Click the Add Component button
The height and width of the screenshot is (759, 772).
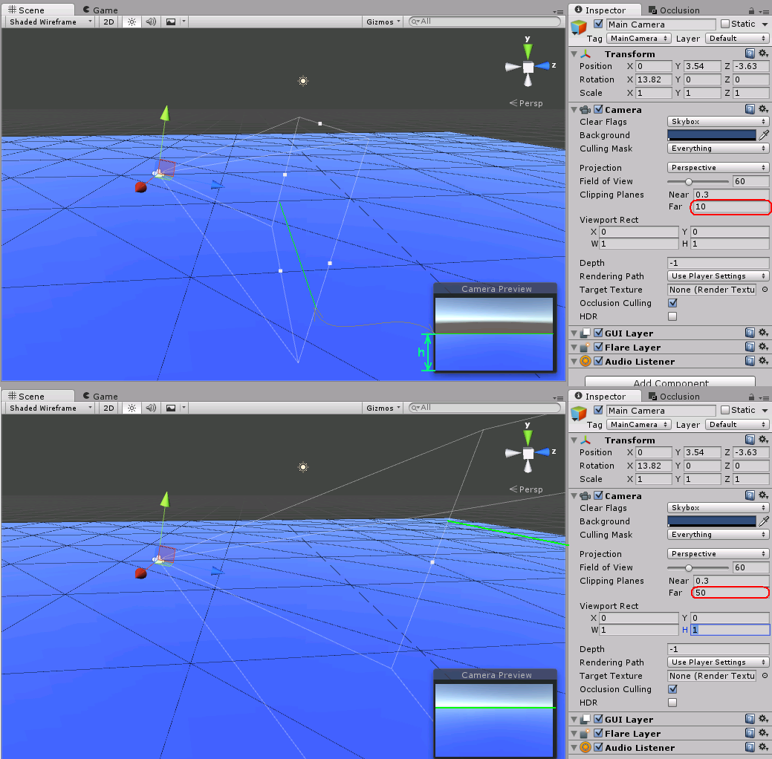[x=670, y=383]
